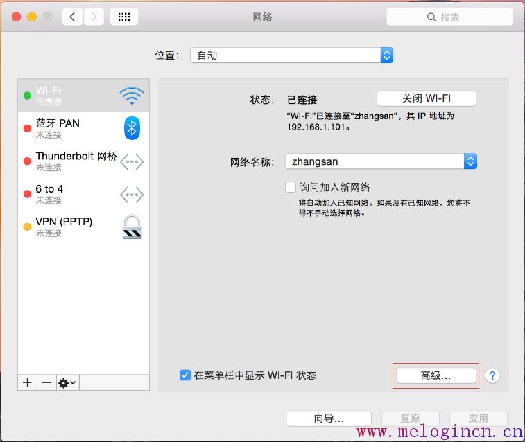
Task: Click the 已连接 status text
Action: click(302, 100)
